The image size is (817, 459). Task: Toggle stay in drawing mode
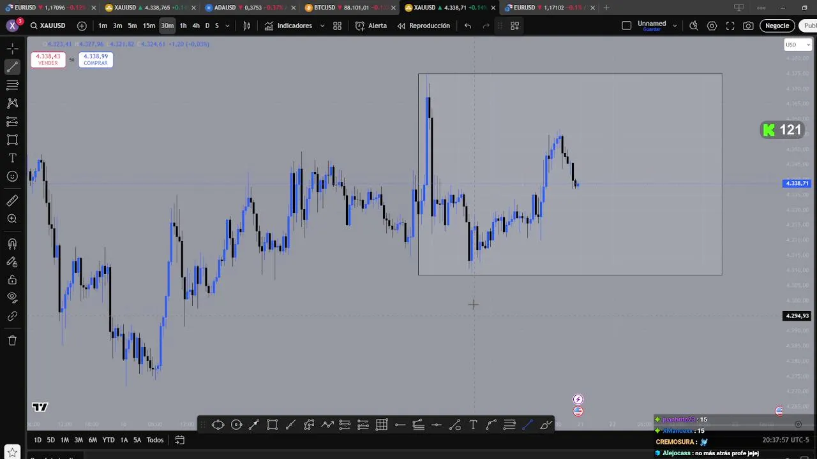12,261
